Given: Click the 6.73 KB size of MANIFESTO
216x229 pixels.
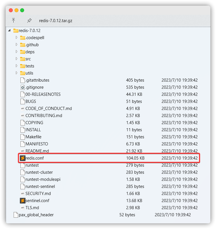Looking at the screenshot, I should (133, 144).
